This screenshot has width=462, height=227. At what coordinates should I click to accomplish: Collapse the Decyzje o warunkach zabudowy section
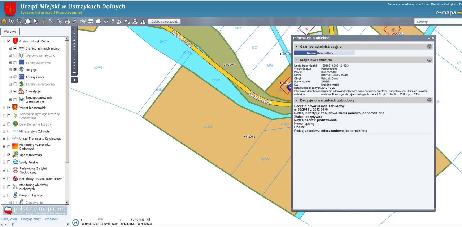click(x=296, y=100)
